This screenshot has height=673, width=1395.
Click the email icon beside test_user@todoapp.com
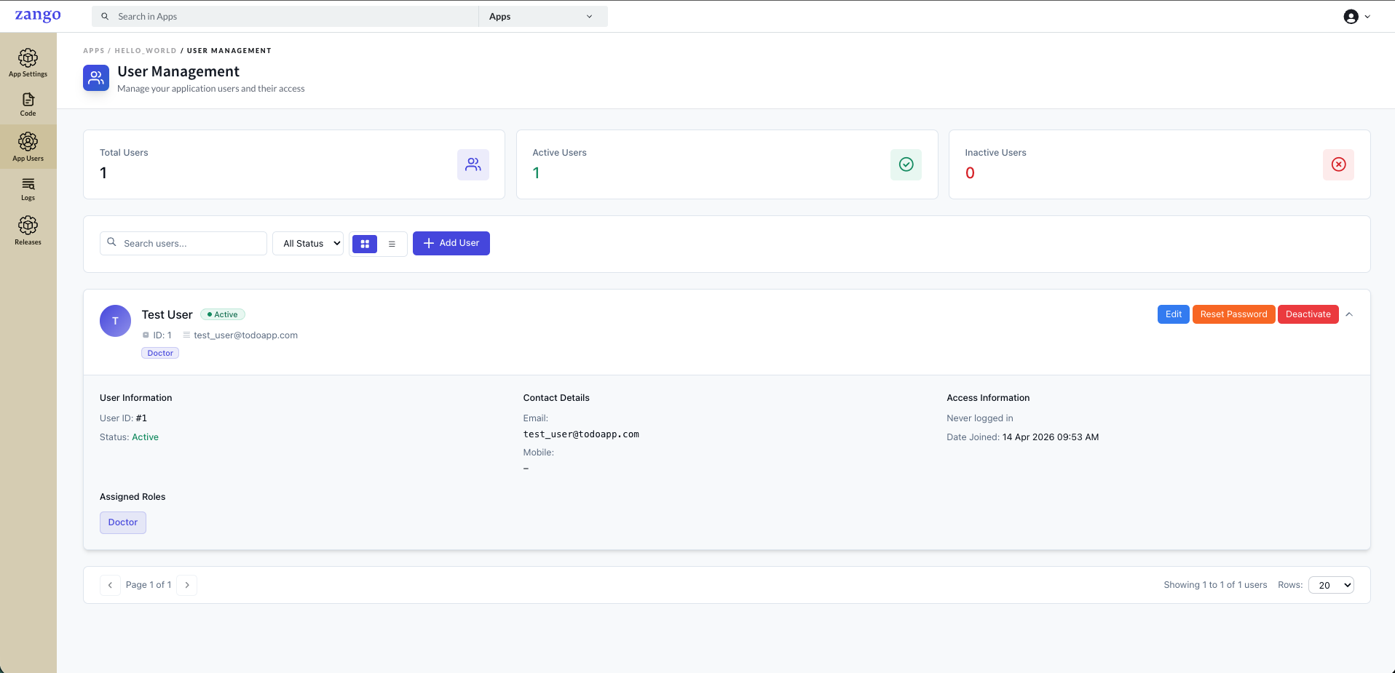pyautogui.click(x=186, y=335)
